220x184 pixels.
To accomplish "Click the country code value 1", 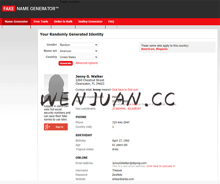I will pyautogui.click(x=113, y=127).
